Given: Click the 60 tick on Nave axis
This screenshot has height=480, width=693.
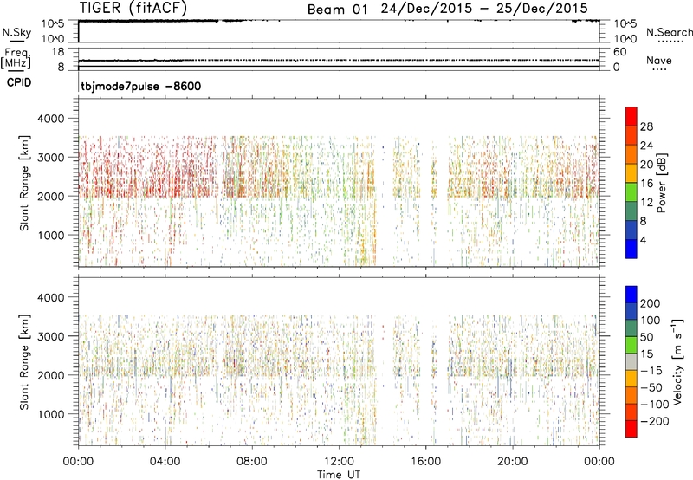Looking at the screenshot, I should coord(619,52).
